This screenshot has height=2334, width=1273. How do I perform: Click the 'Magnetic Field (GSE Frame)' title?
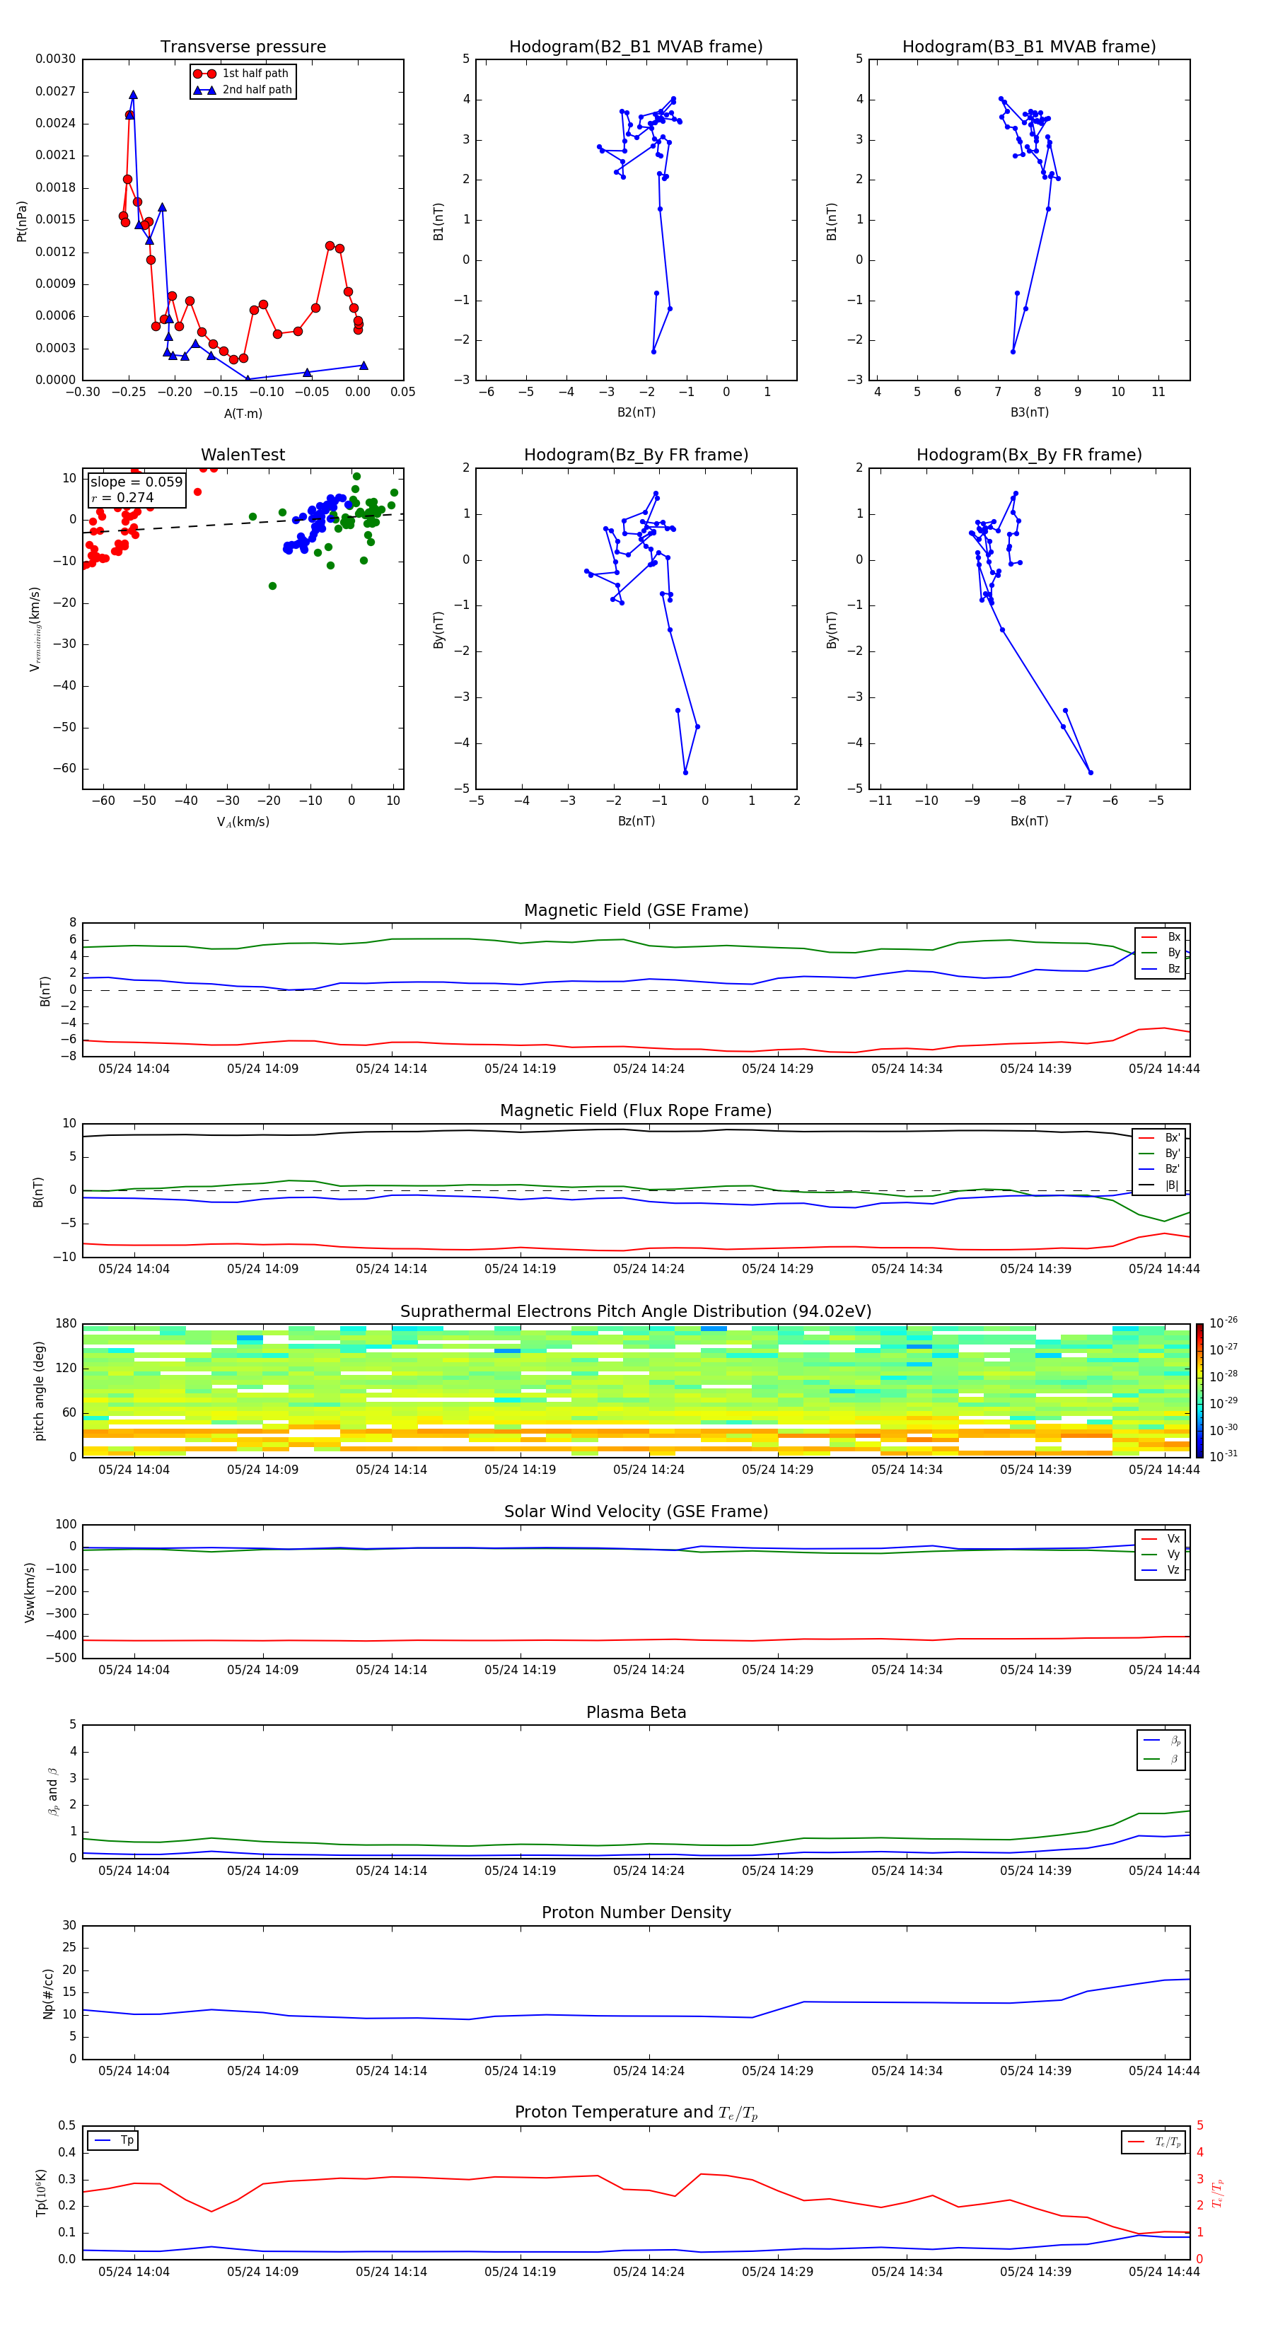636,910
